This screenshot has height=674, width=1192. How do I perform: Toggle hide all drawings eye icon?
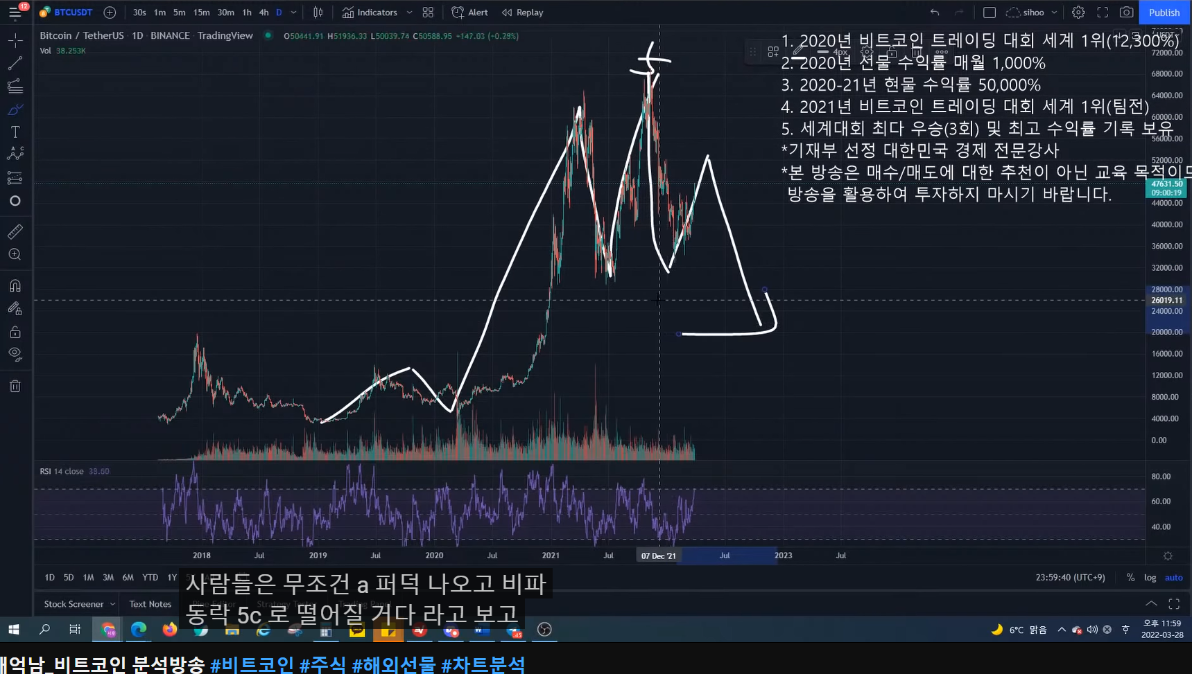click(15, 355)
